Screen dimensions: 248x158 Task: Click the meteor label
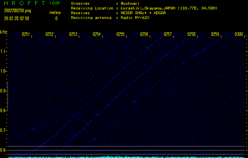[x=55, y=13]
